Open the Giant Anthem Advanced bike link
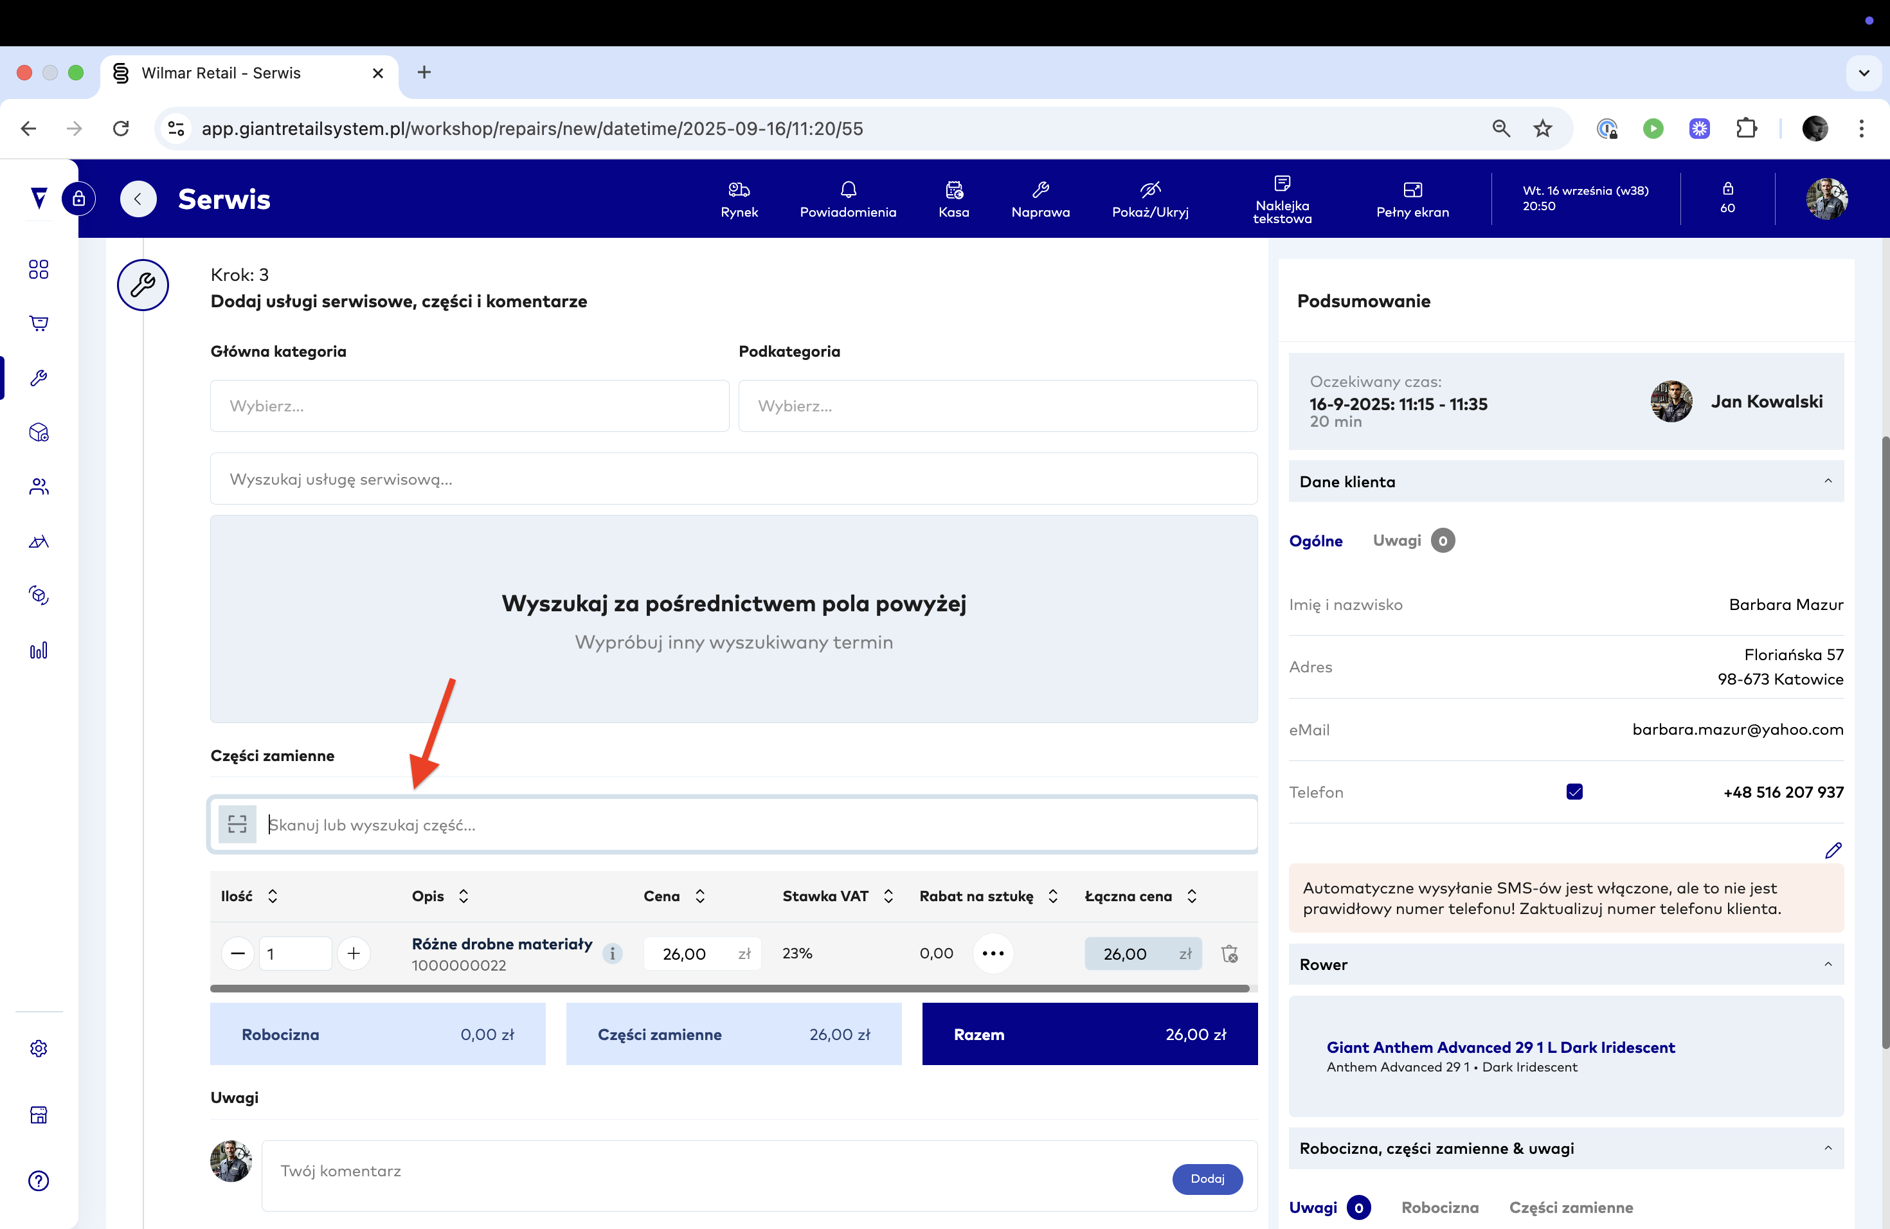This screenshot has height=1229, width=1890. (1500, 1046)
